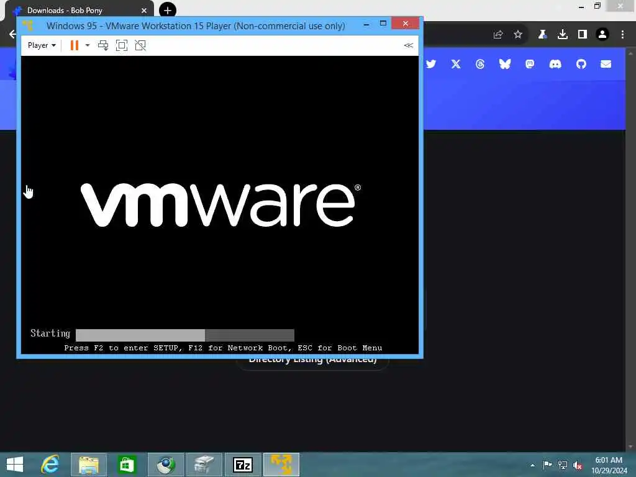Open Chrome three-dot menu
This screenshot has width=636, height=477.
(x=622, y=35)
